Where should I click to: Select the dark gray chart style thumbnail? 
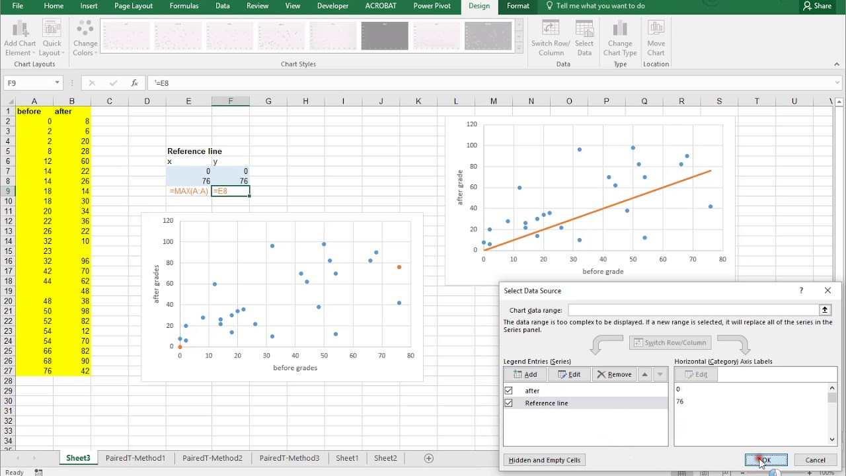(385, 36)
